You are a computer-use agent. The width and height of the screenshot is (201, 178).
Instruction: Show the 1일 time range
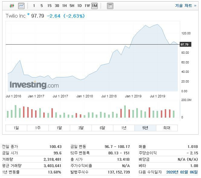point(16,128)
